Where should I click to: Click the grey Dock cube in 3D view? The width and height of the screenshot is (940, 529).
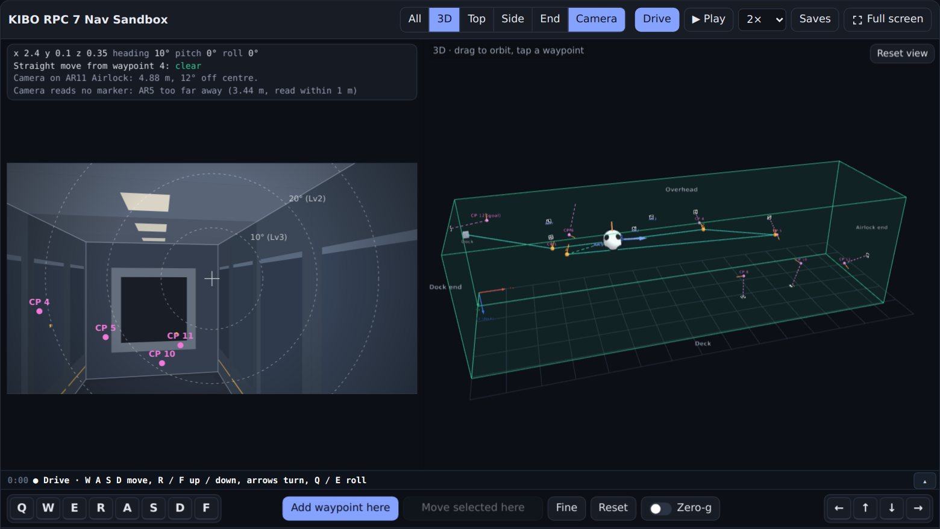click(465, 235)
